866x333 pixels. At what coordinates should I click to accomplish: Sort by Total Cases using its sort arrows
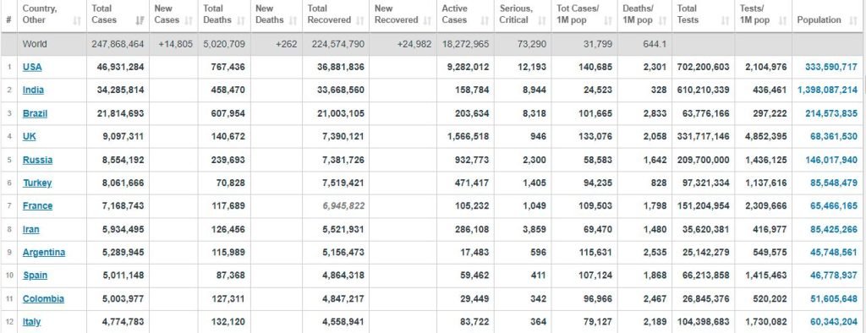pyautogui.click(x=140, y=20)
